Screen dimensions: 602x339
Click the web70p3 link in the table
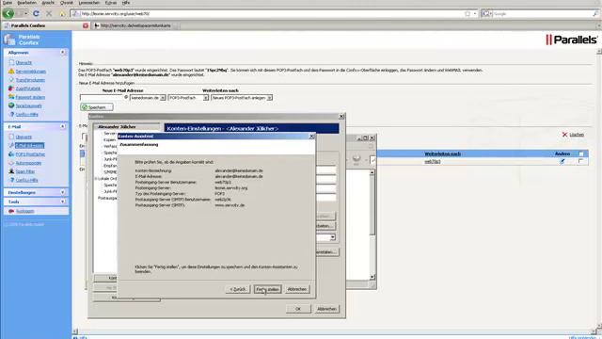pos(433,162)
